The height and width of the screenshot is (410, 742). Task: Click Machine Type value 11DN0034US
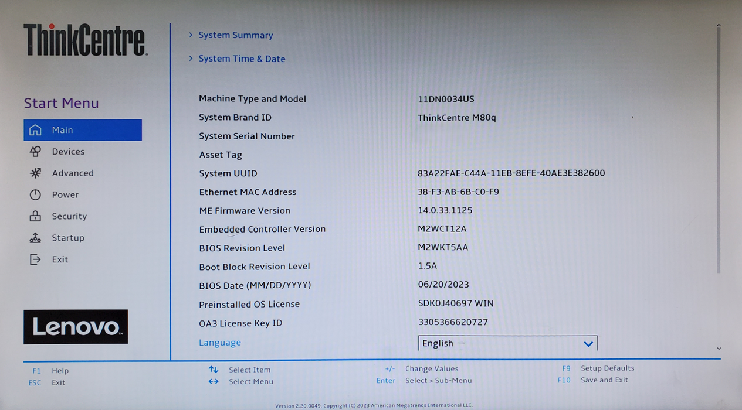(x=446, y=99)
